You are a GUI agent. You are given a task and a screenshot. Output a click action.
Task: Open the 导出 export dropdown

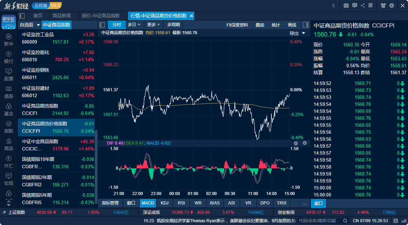pyautogui.click(x=298, y=33)
